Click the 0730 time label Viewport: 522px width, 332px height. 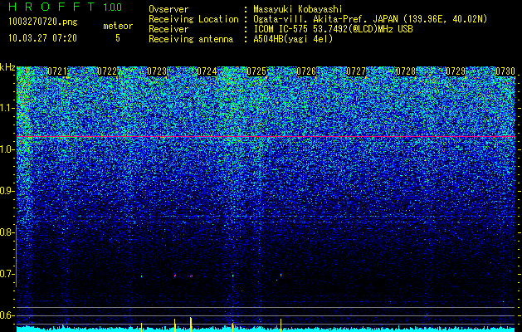coord(505,71)
